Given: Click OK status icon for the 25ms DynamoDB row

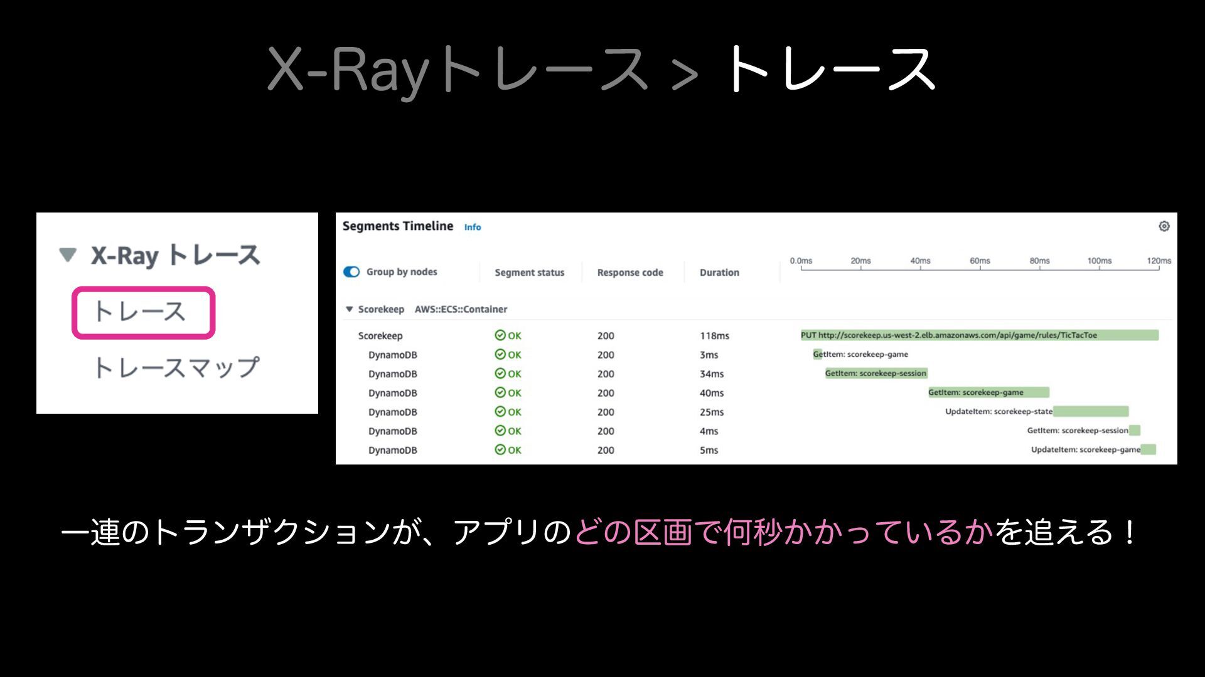Looking at the screenshot, I should (x=500, y=412).
